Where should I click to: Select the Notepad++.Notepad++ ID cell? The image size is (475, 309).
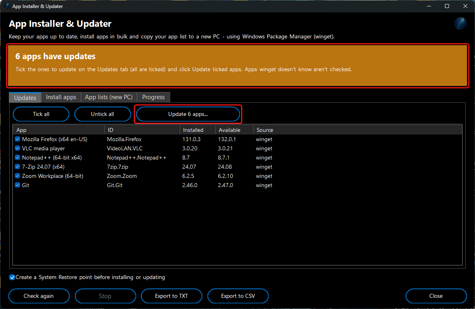tap(137, 157)
